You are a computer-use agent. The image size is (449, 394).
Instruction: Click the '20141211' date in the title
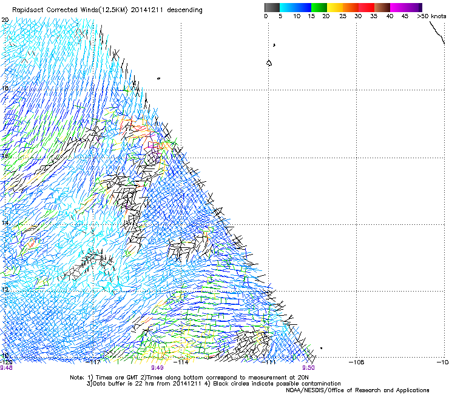coord(147,10)
